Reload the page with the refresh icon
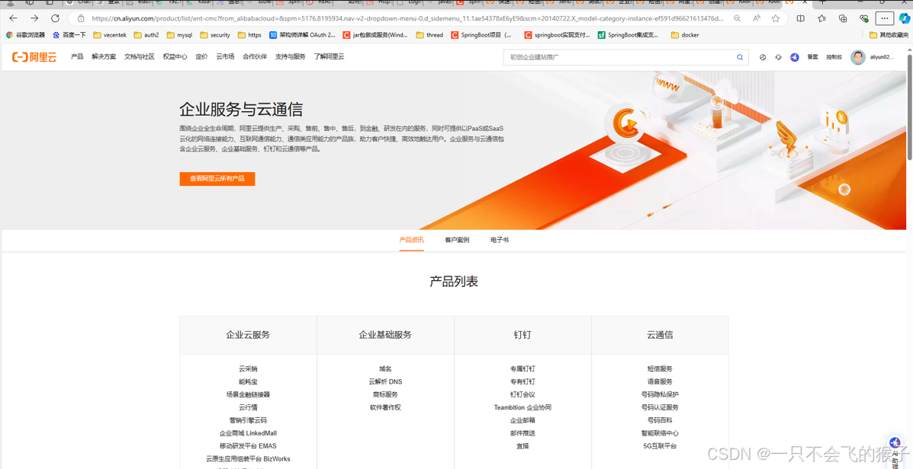The image size is (913, 469). click(x=56, y=18)
